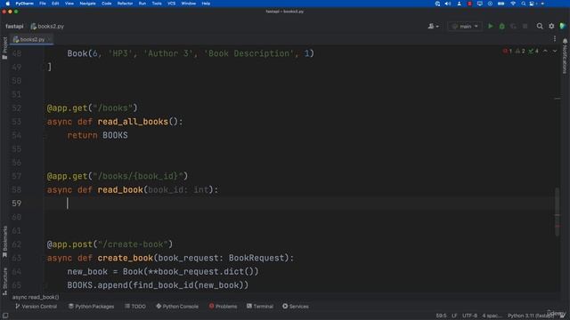Open the Structure tool window
This screenshot has width=570, height=320.
(x=4, y=281)
